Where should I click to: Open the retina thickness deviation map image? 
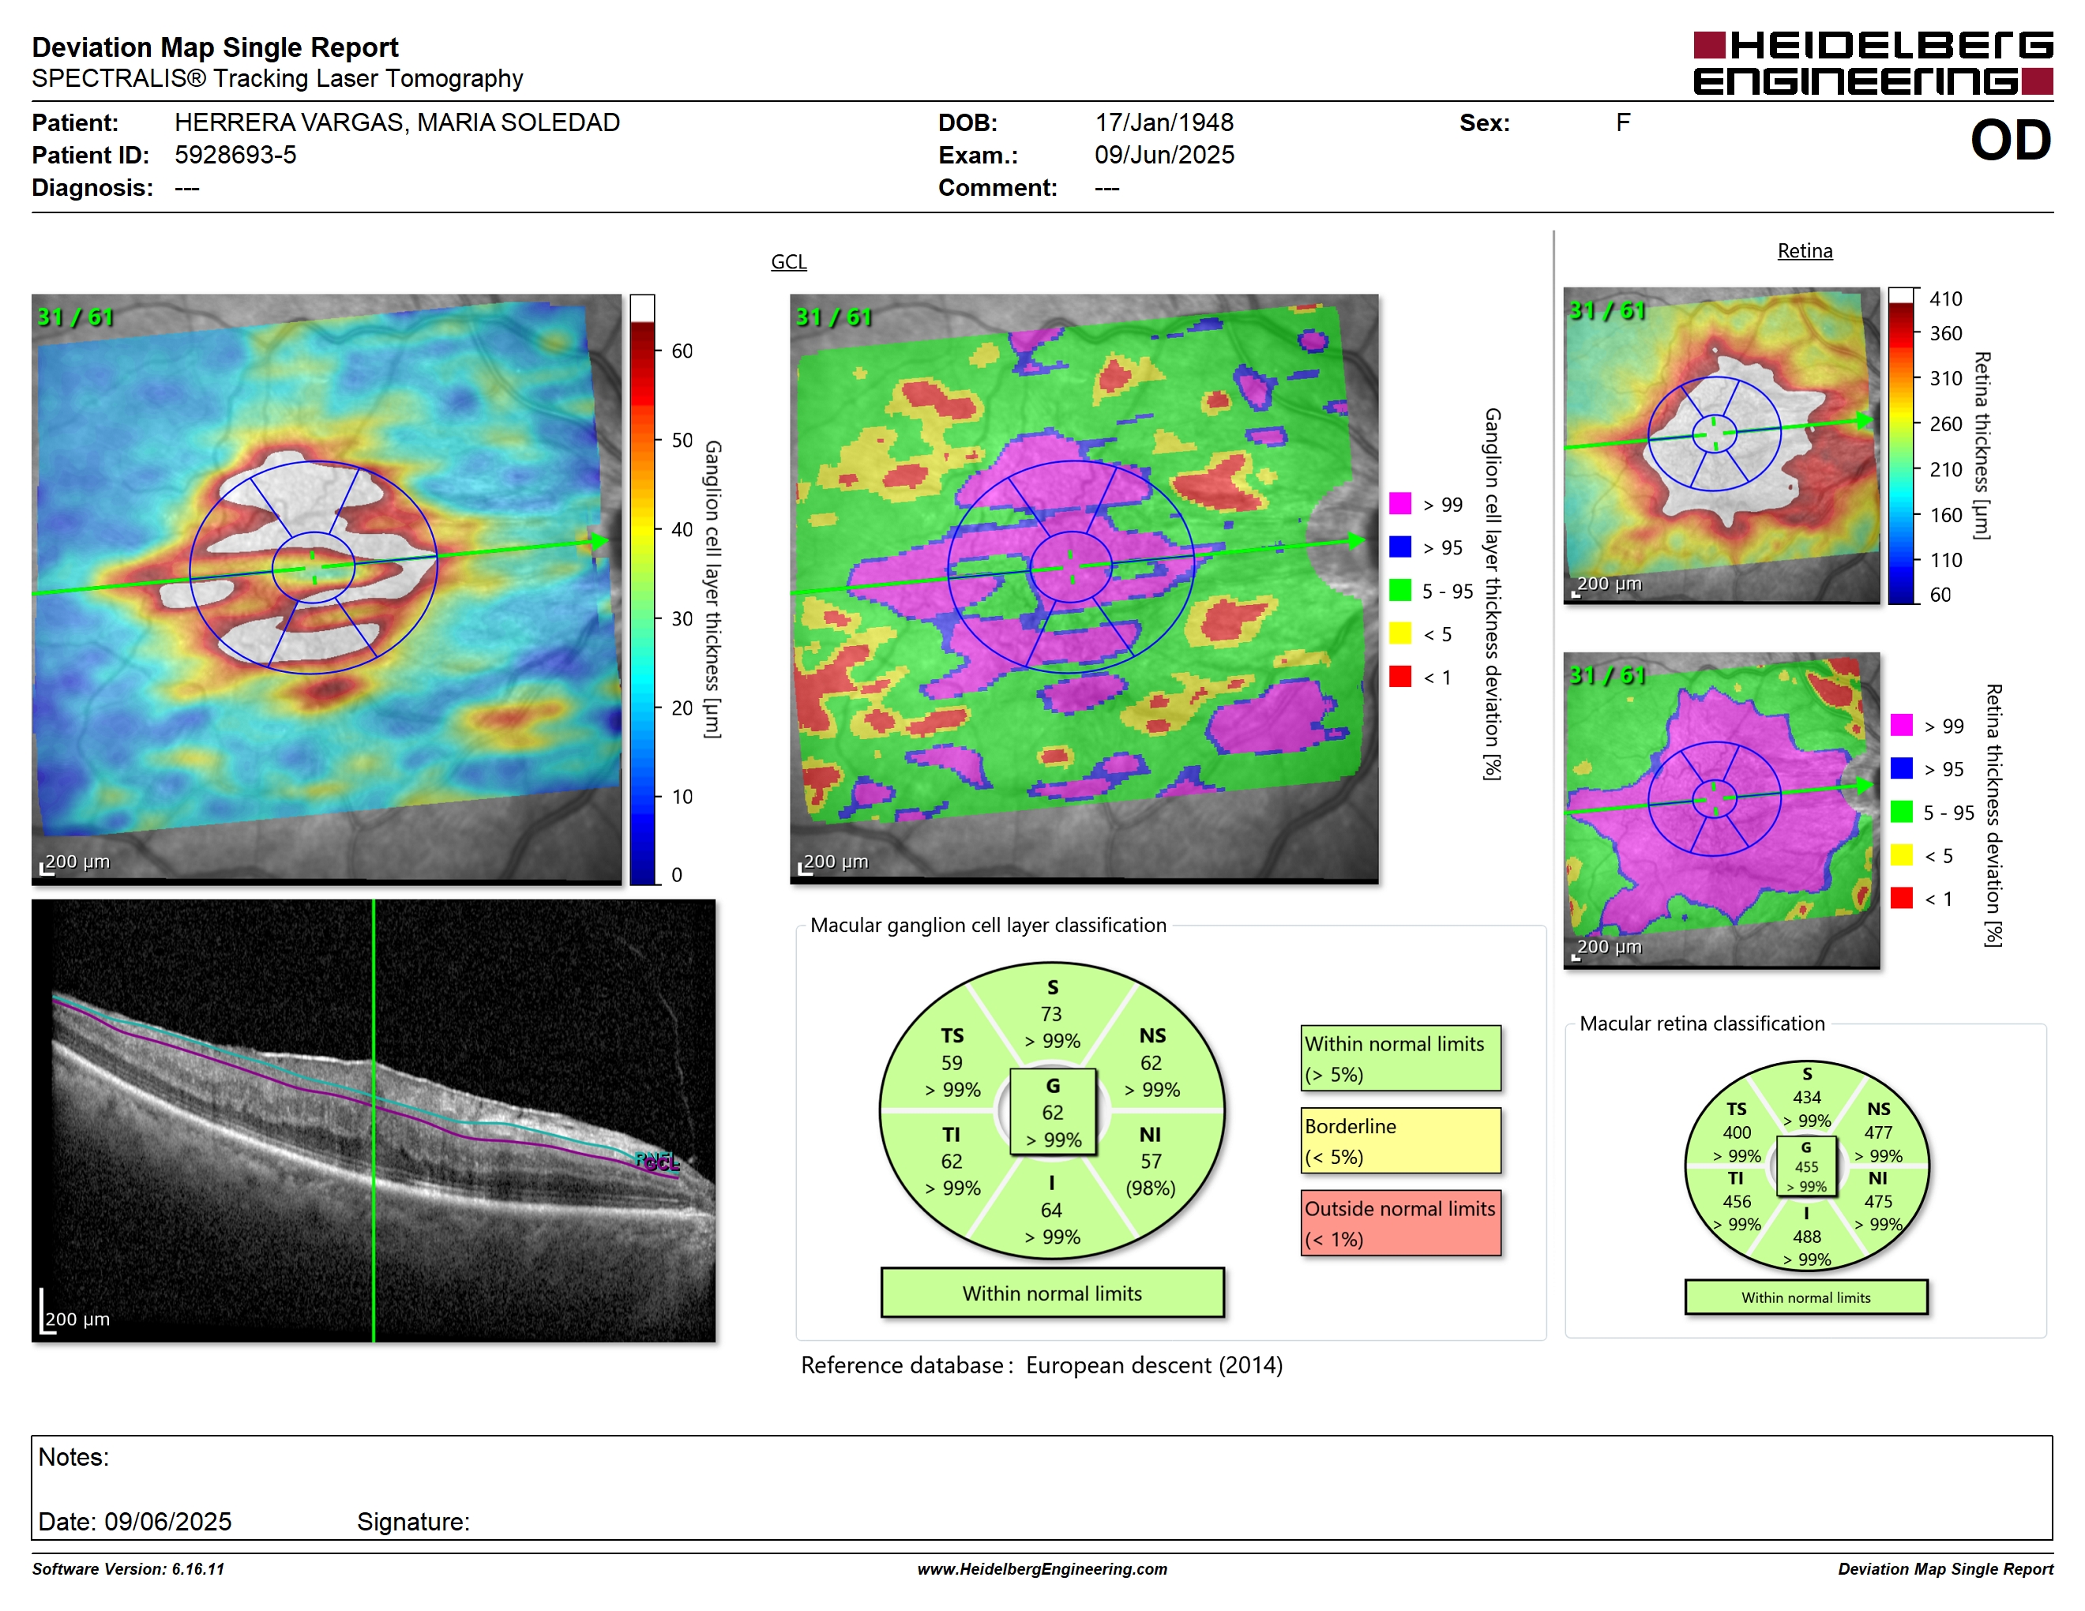click(x=1721, y=810)
